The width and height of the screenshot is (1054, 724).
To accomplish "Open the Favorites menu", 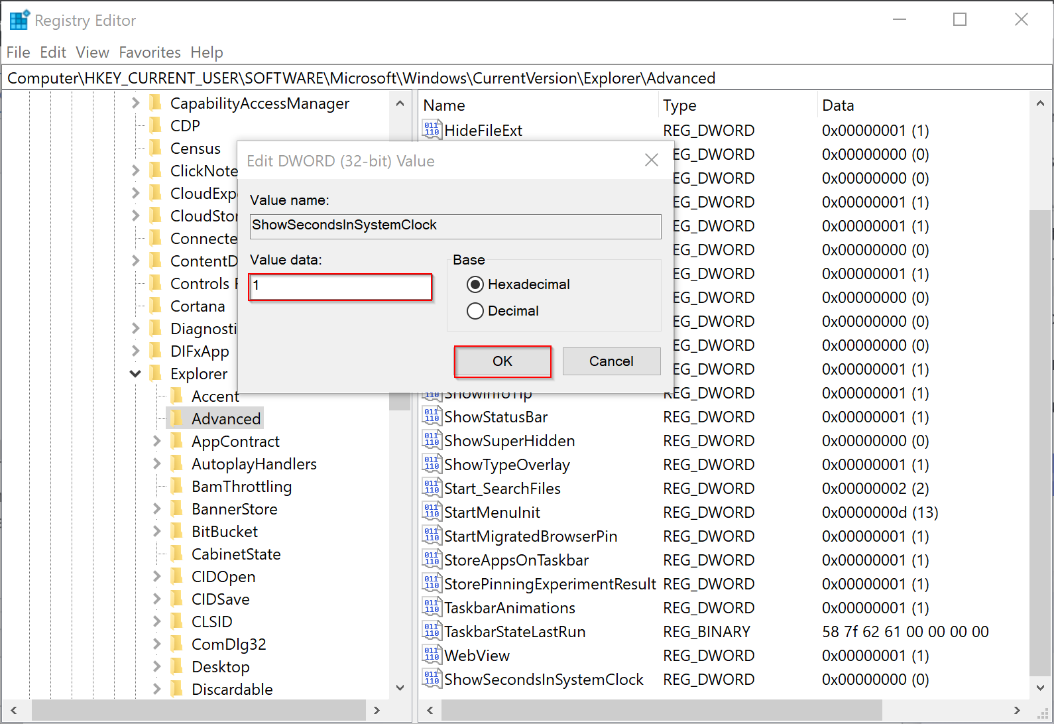I will tap(150, 52).
